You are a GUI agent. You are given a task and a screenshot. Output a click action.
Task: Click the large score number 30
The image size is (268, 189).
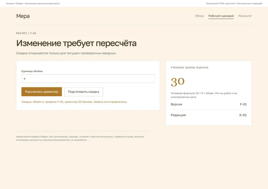coord(178,82)
